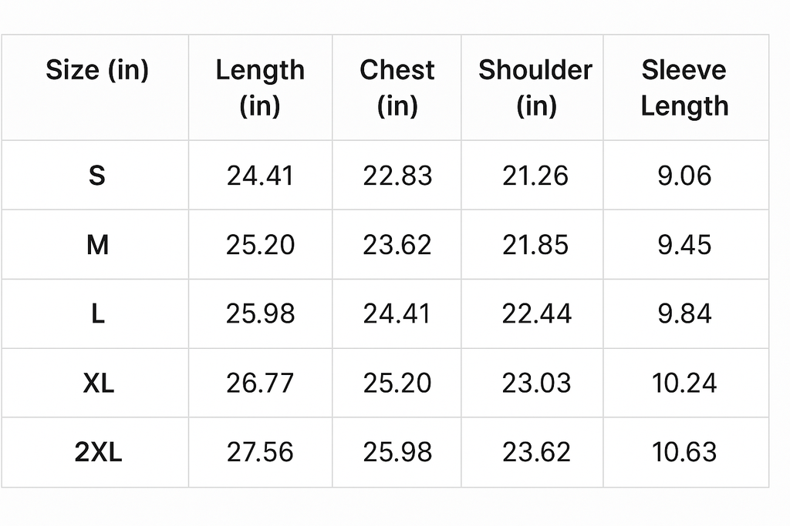Screen dimensions: 790x526
Task: Select the 21.26 shoulder measurement cell
Action: point(535,176)
